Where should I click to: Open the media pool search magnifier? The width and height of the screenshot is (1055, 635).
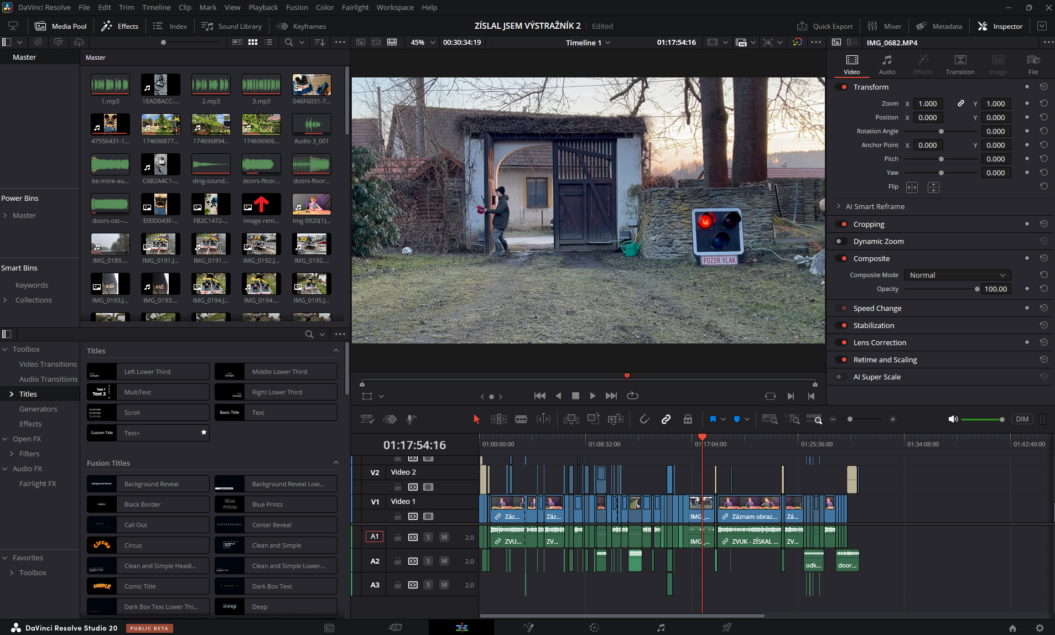click(289, 42)
